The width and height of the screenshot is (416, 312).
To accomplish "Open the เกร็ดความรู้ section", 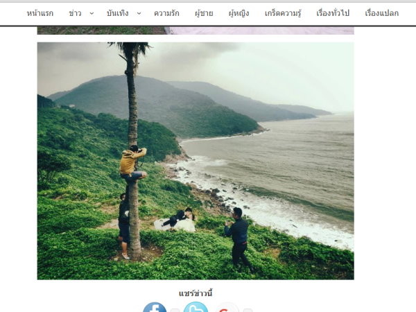I will tap(283, 13).
